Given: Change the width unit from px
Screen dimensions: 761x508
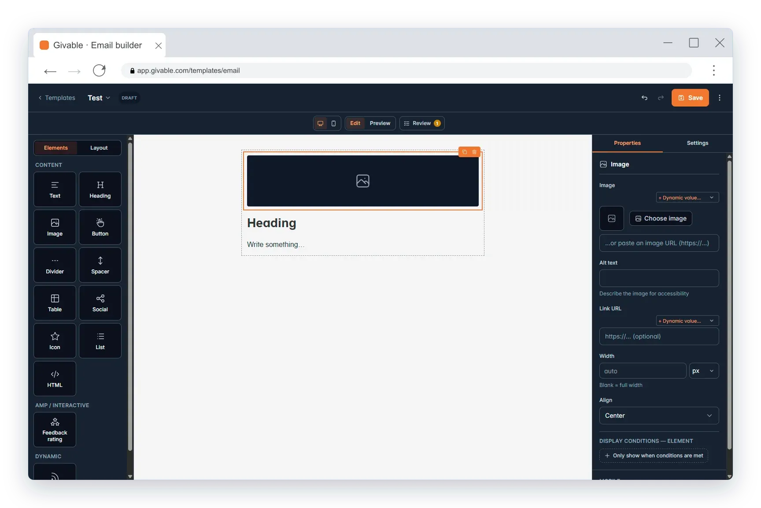Looking at the screenshot, I should (704, 371).
